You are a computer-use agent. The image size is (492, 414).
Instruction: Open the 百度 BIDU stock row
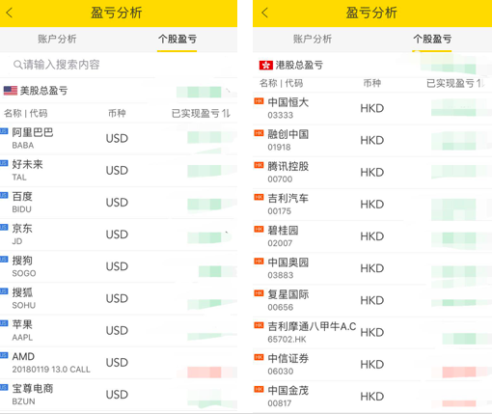click(x=119, y=203)
